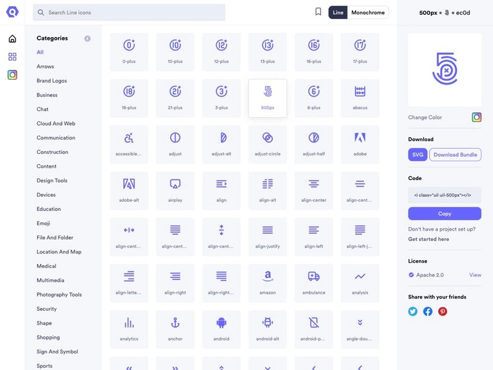The height and width of the screenshot is (370, 493).
Task: Open the Change Color picker swatch
Action: [476, 117]
